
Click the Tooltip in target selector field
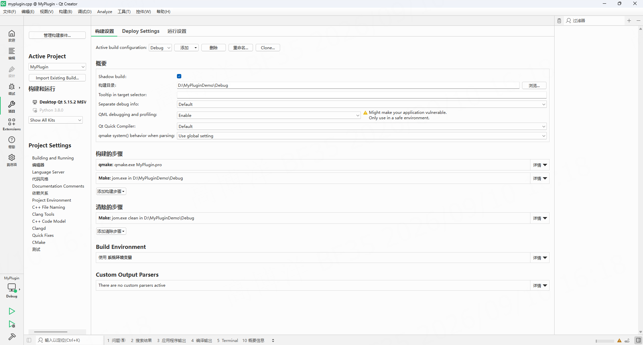(x=362, y=95)
